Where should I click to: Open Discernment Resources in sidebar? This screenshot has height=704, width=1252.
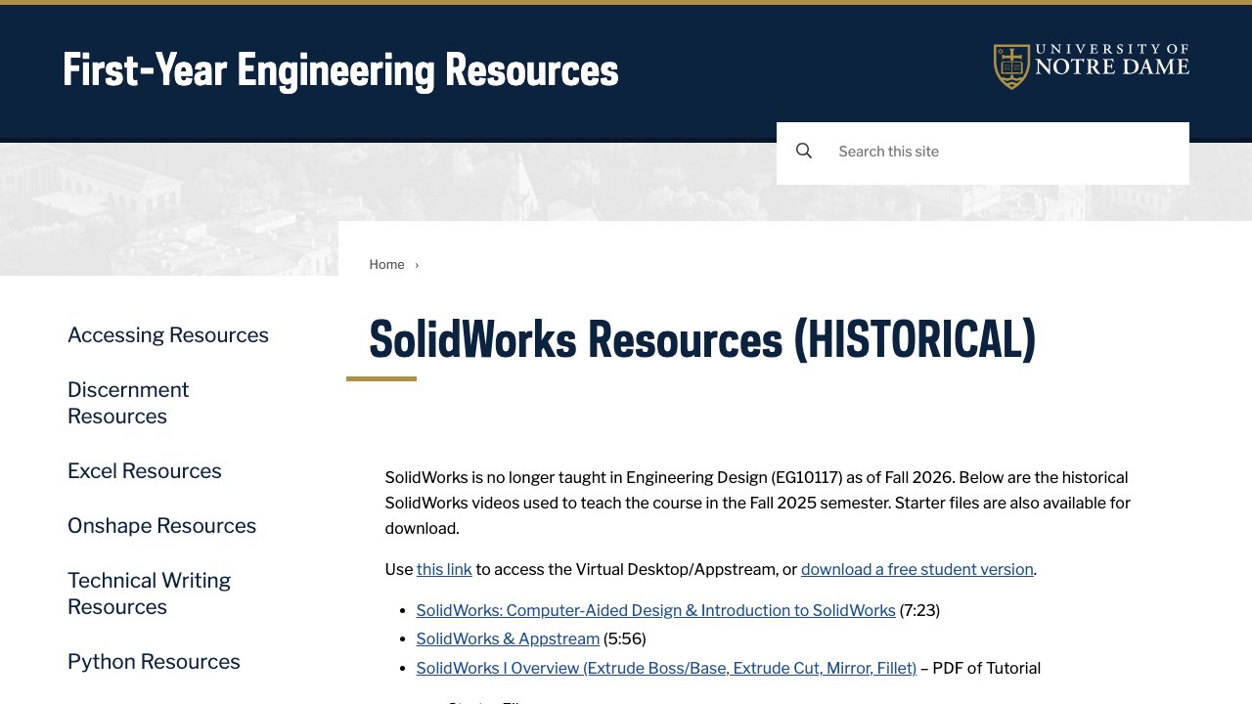tap(128, 403)
